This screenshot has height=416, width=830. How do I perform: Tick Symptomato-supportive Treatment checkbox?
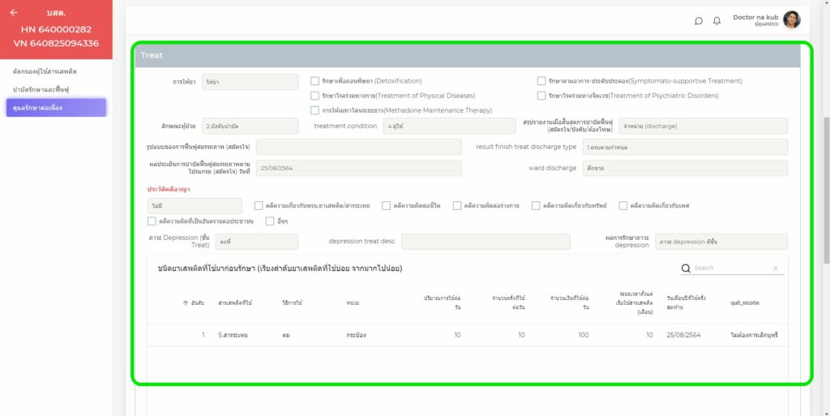coord(541,81)
